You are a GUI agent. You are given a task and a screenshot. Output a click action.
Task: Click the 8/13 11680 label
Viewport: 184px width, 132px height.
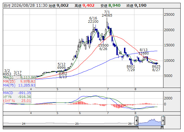pos(143,52)
